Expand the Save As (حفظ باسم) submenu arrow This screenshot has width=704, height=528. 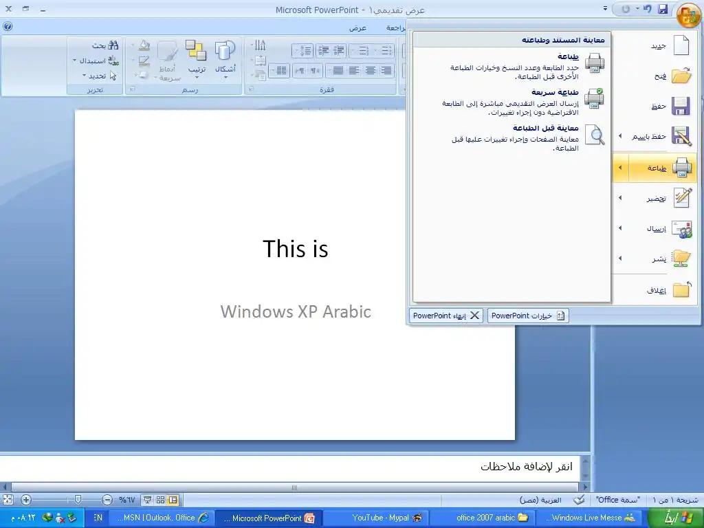tap(621, 136)
